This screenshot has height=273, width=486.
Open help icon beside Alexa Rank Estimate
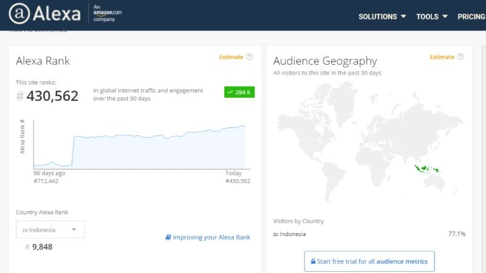pos(250,56)
